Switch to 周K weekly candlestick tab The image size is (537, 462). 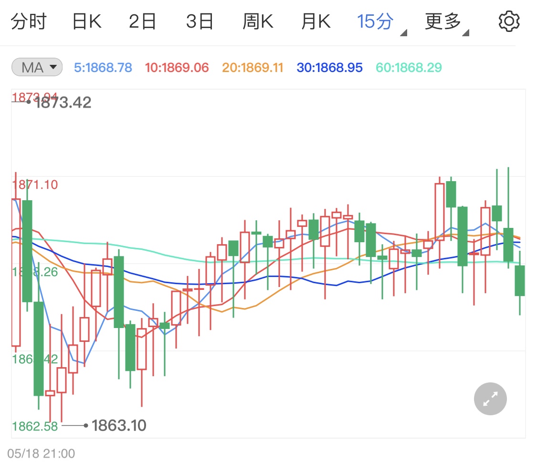(x=258, y=21)
